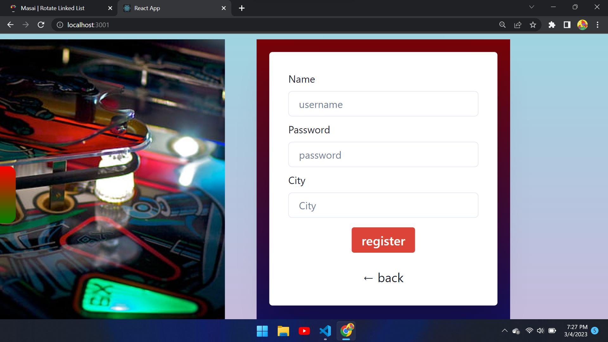Click the browser back arrow icon
608x342 pixels.
[x=10, y=25]
